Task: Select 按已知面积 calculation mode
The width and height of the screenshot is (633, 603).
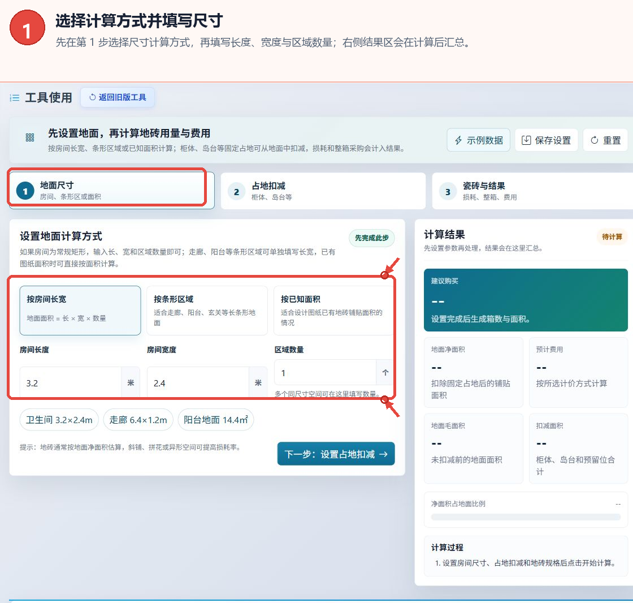Action: 333,311
